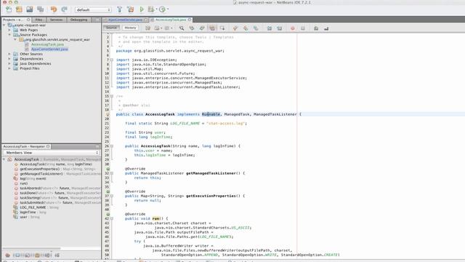This screenshot has width=465, height=262.
Task: Toggle Show Inherited Members filter in Navigator
Action: tap(8, 255)
